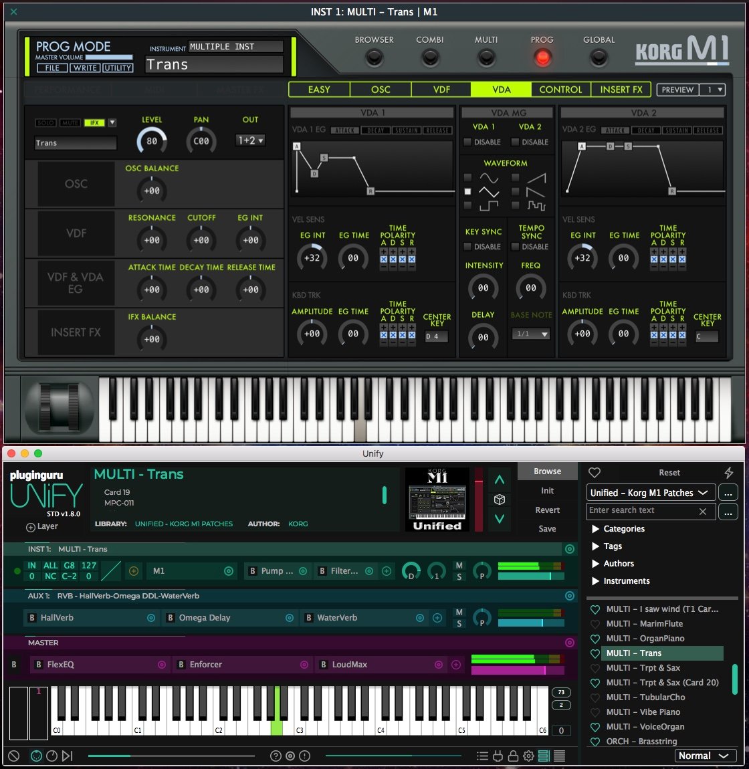Viewport: 749px width, 769px height.
Task: Open M1 instrument slot options circle icon
Action: 229,571
